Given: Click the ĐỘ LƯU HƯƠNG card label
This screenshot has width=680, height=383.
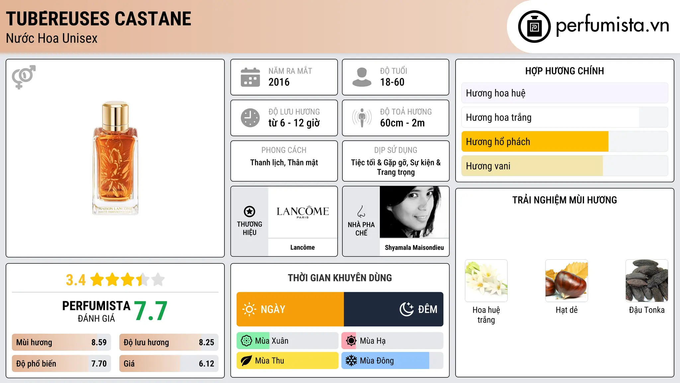Looking at the screenshot, I should click(x=294, y=112).
